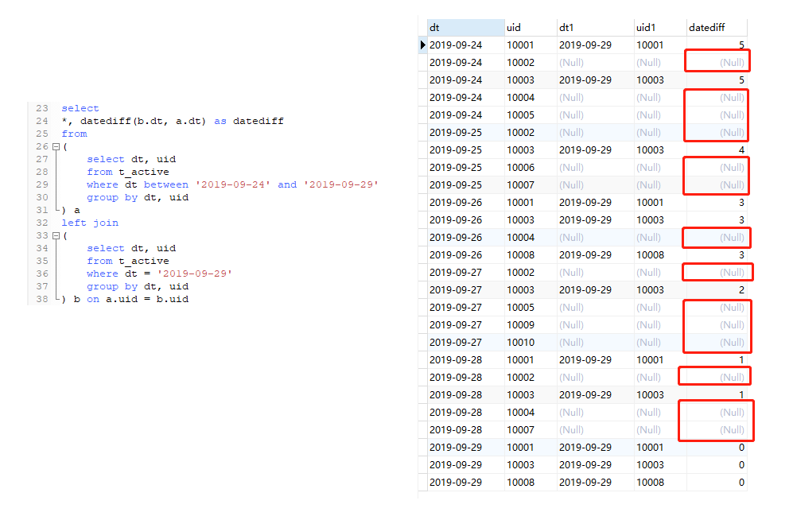Click the dt1 column header
Screen dimensions: 793x516
coord(595,27)
